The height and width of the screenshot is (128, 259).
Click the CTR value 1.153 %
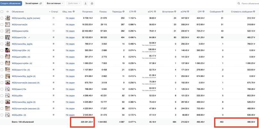133,18
